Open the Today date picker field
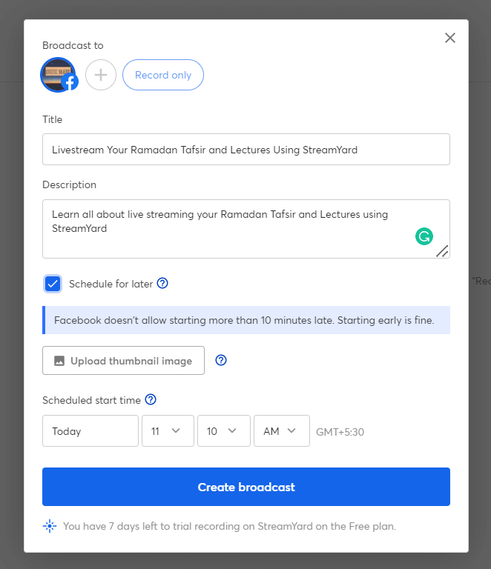491x569 pixels. [90, 430]
